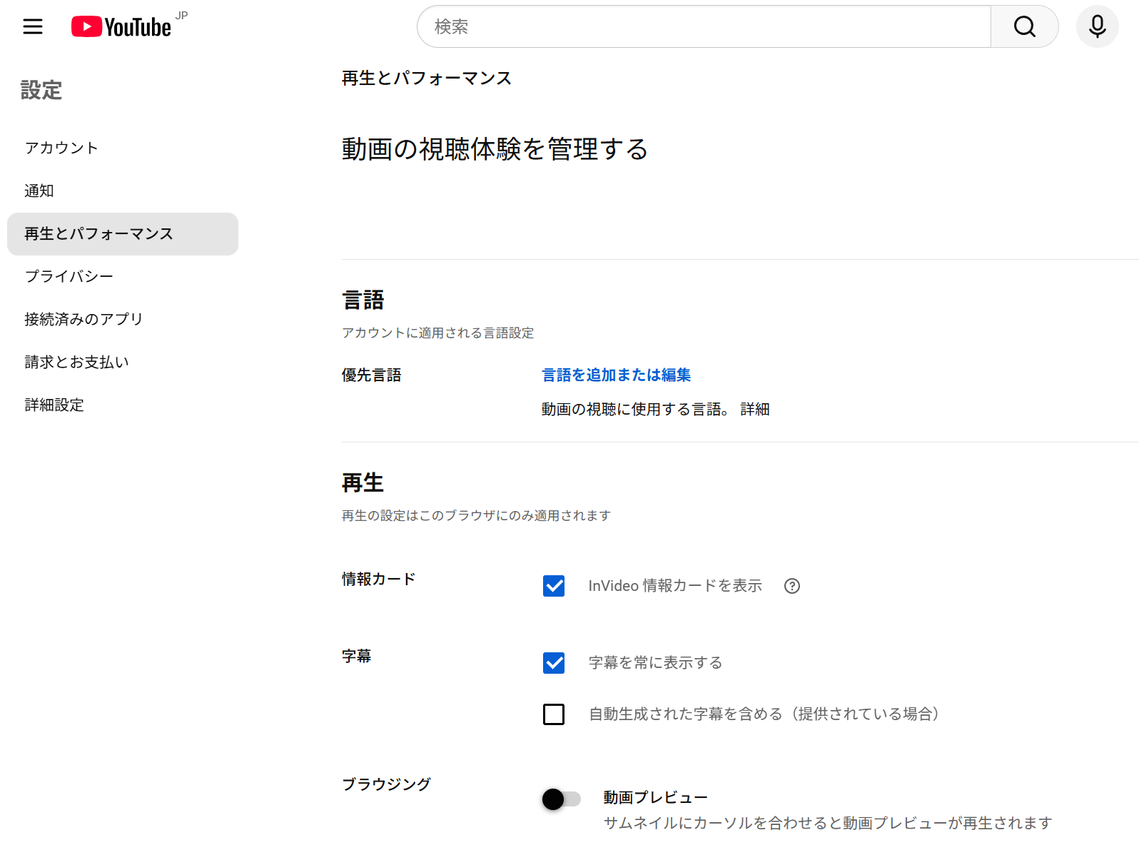This screenshot has width=1139, height=860.
Task: Click help icon beside InVideo 情報カード
Action: tap(791, 586)
